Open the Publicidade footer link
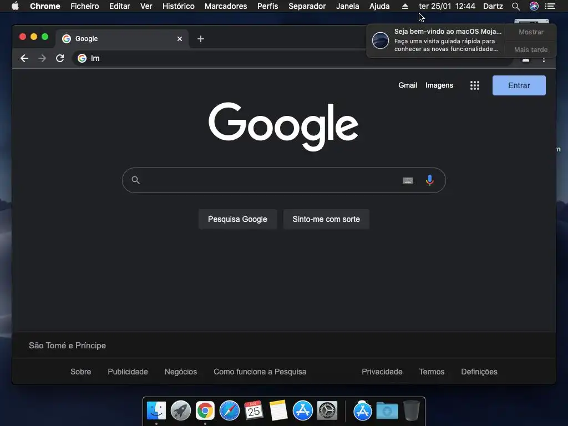The image size is (568, 426). 128,372
